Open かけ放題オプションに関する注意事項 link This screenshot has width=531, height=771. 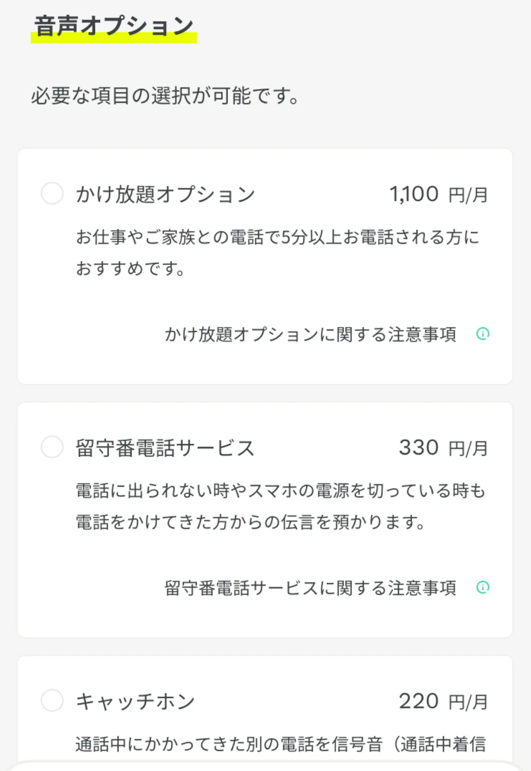pos(310,334)
